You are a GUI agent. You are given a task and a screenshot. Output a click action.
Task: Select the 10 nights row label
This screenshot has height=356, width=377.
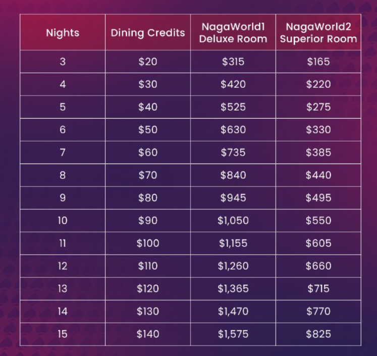coord(63,221)
